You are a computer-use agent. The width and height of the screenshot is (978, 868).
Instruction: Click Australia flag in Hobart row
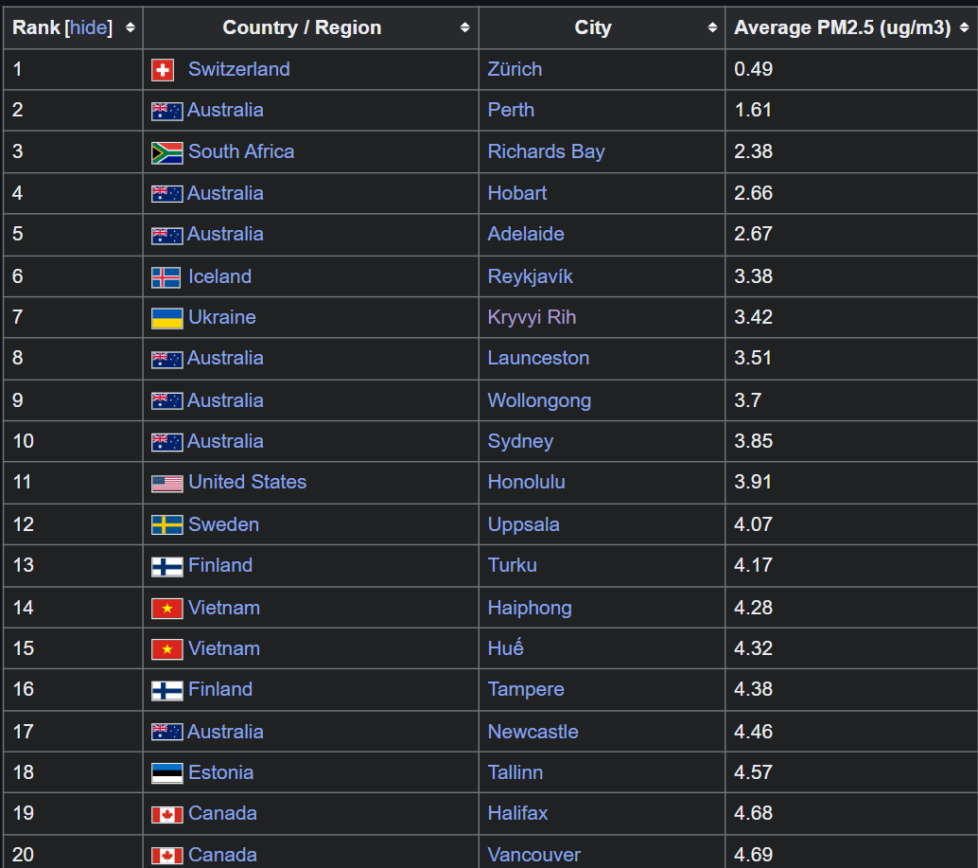click(167, 194)
